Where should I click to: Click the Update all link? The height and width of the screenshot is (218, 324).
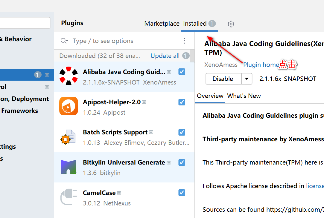[x=165, y=56]
